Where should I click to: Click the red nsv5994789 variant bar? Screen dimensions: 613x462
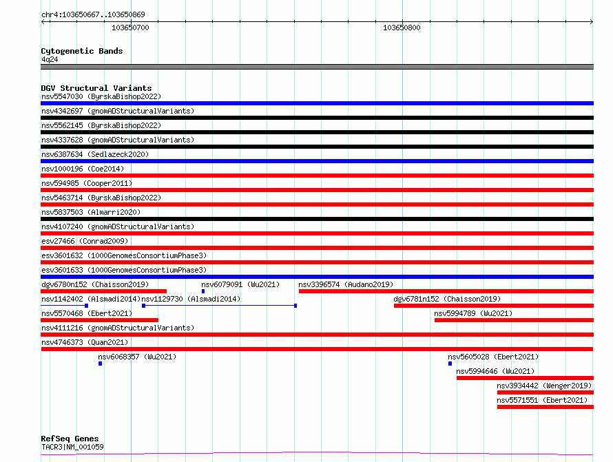click(x=514, y=320)
